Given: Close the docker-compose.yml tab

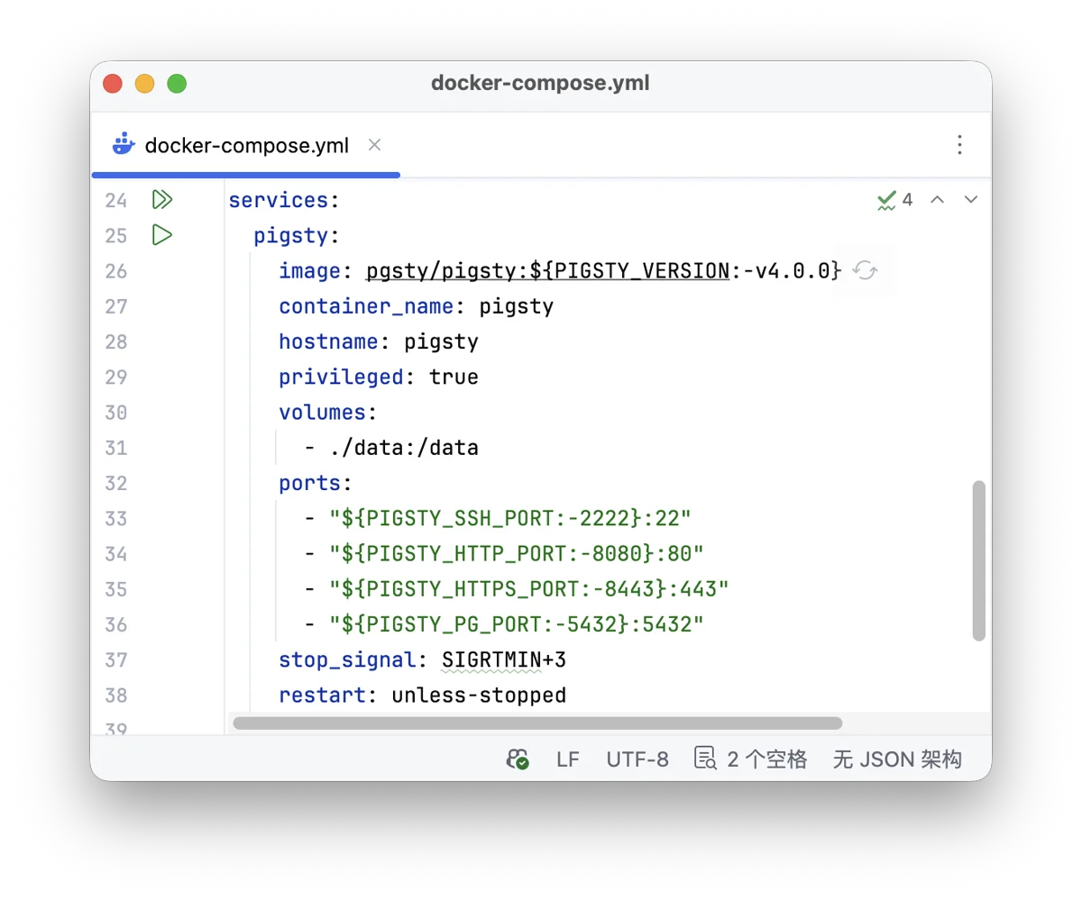Looking at the screenshot, I should (374, 144).
